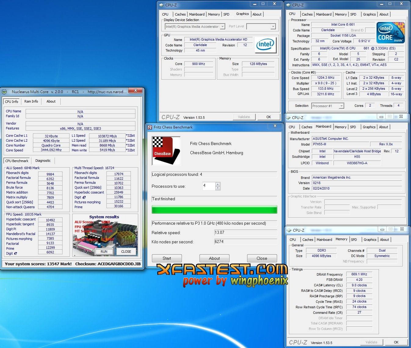Click Kilo nodes per second value 6274

pos(246,242)
